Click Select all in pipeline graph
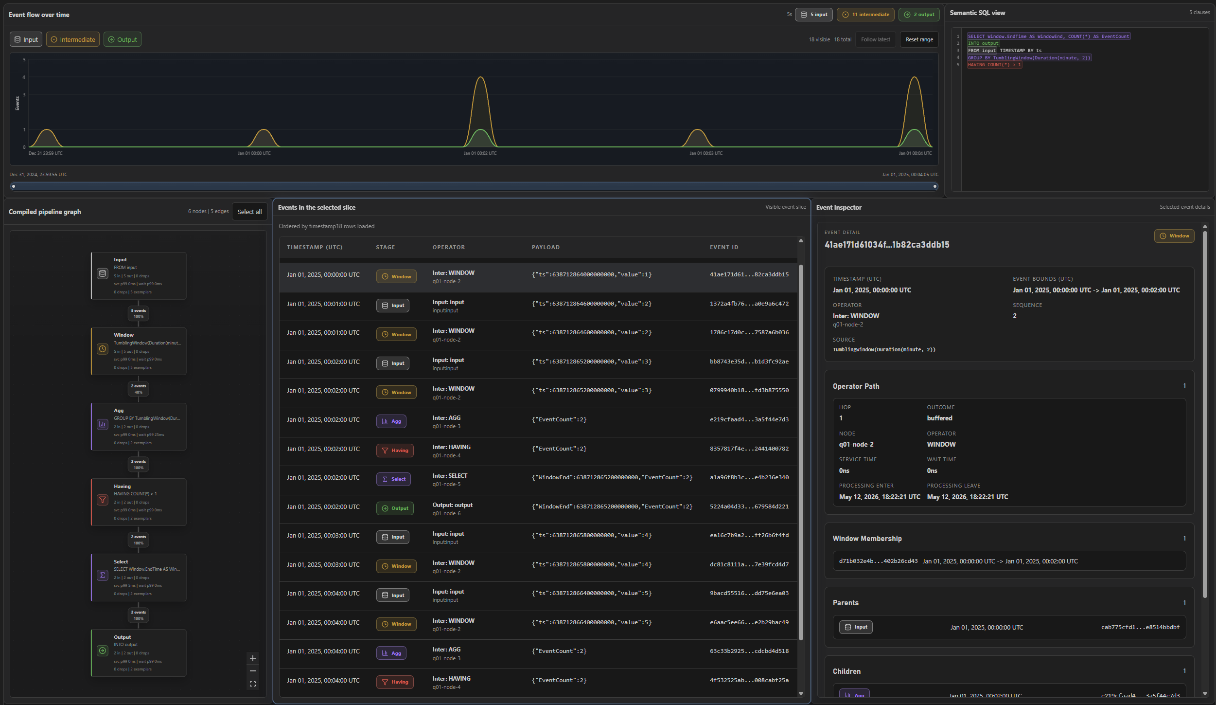The width and height of the screenshot is (1216, 705). click(x=249, y=212)
